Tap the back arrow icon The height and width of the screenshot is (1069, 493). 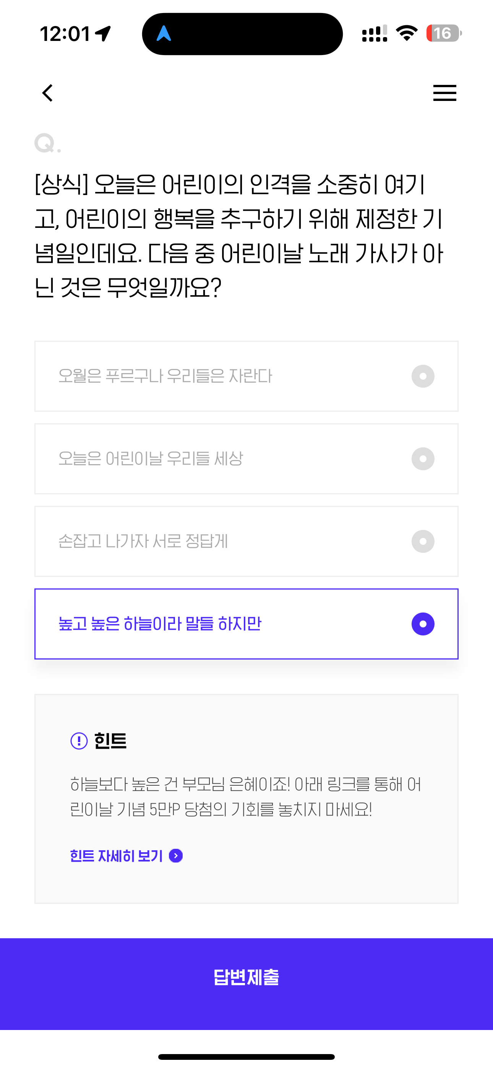click(x=48, y=93)
